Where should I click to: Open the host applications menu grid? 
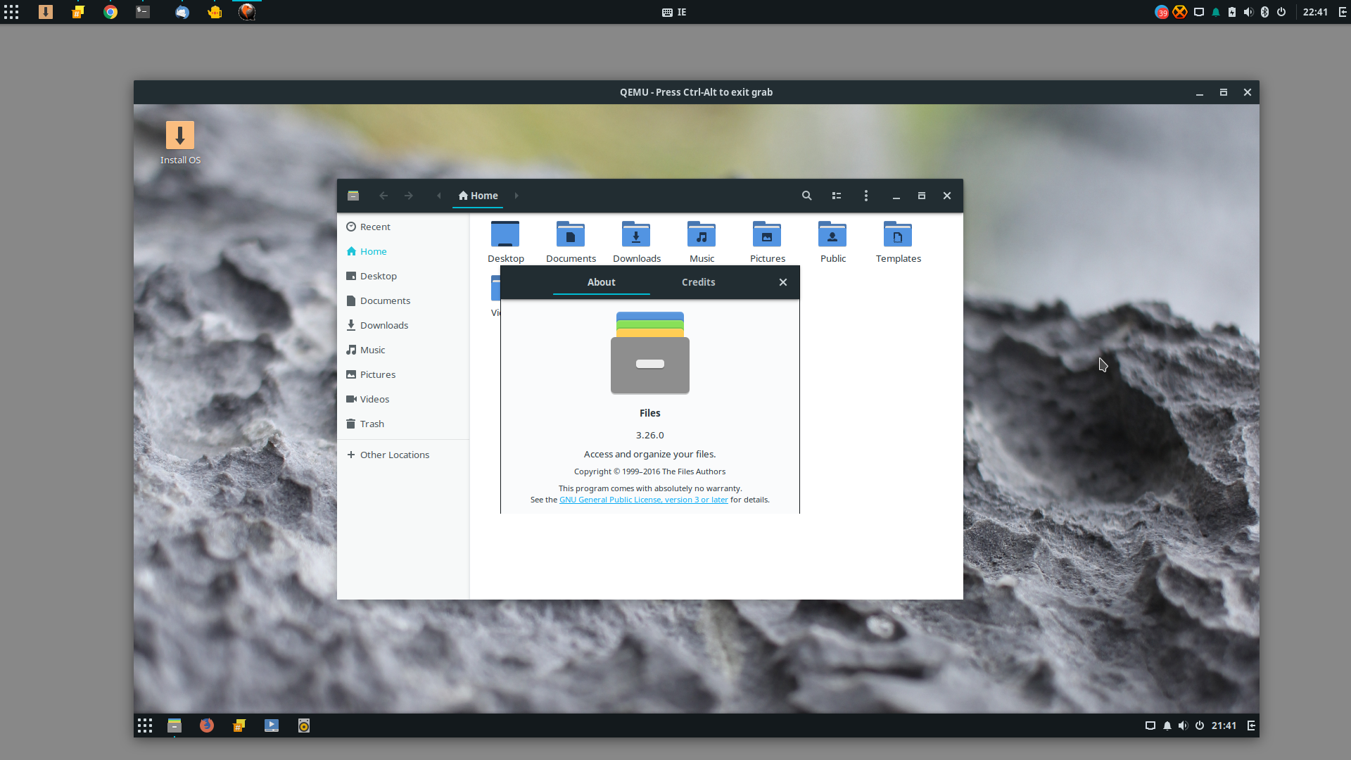tap(11, 12)
